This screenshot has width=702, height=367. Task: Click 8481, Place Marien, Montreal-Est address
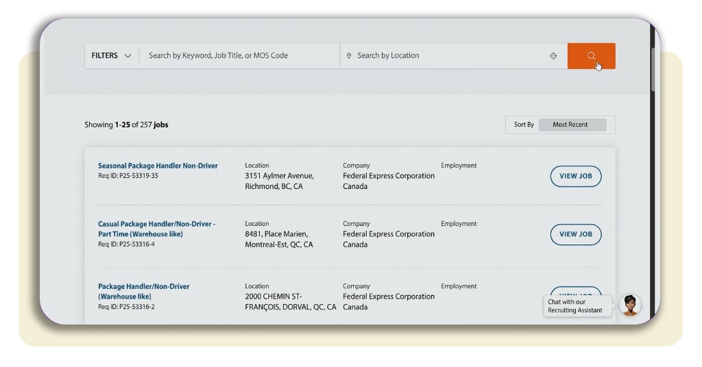279,239
